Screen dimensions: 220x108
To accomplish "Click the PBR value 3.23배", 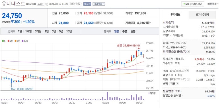I will 200,79.
